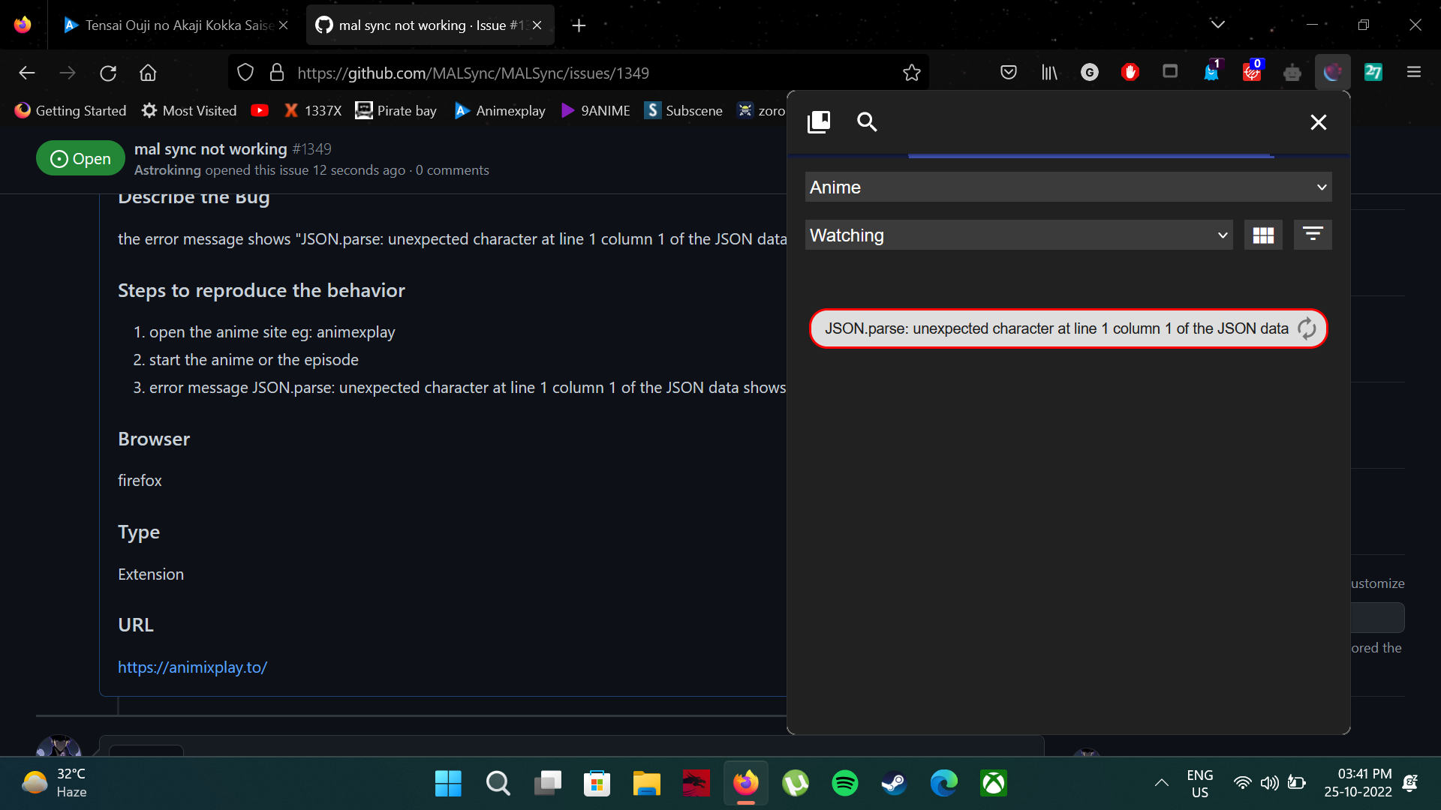Open the search icon in the miniMAL popup
The width and height of the screenshot is (1441, 810).
coord(867,121)
